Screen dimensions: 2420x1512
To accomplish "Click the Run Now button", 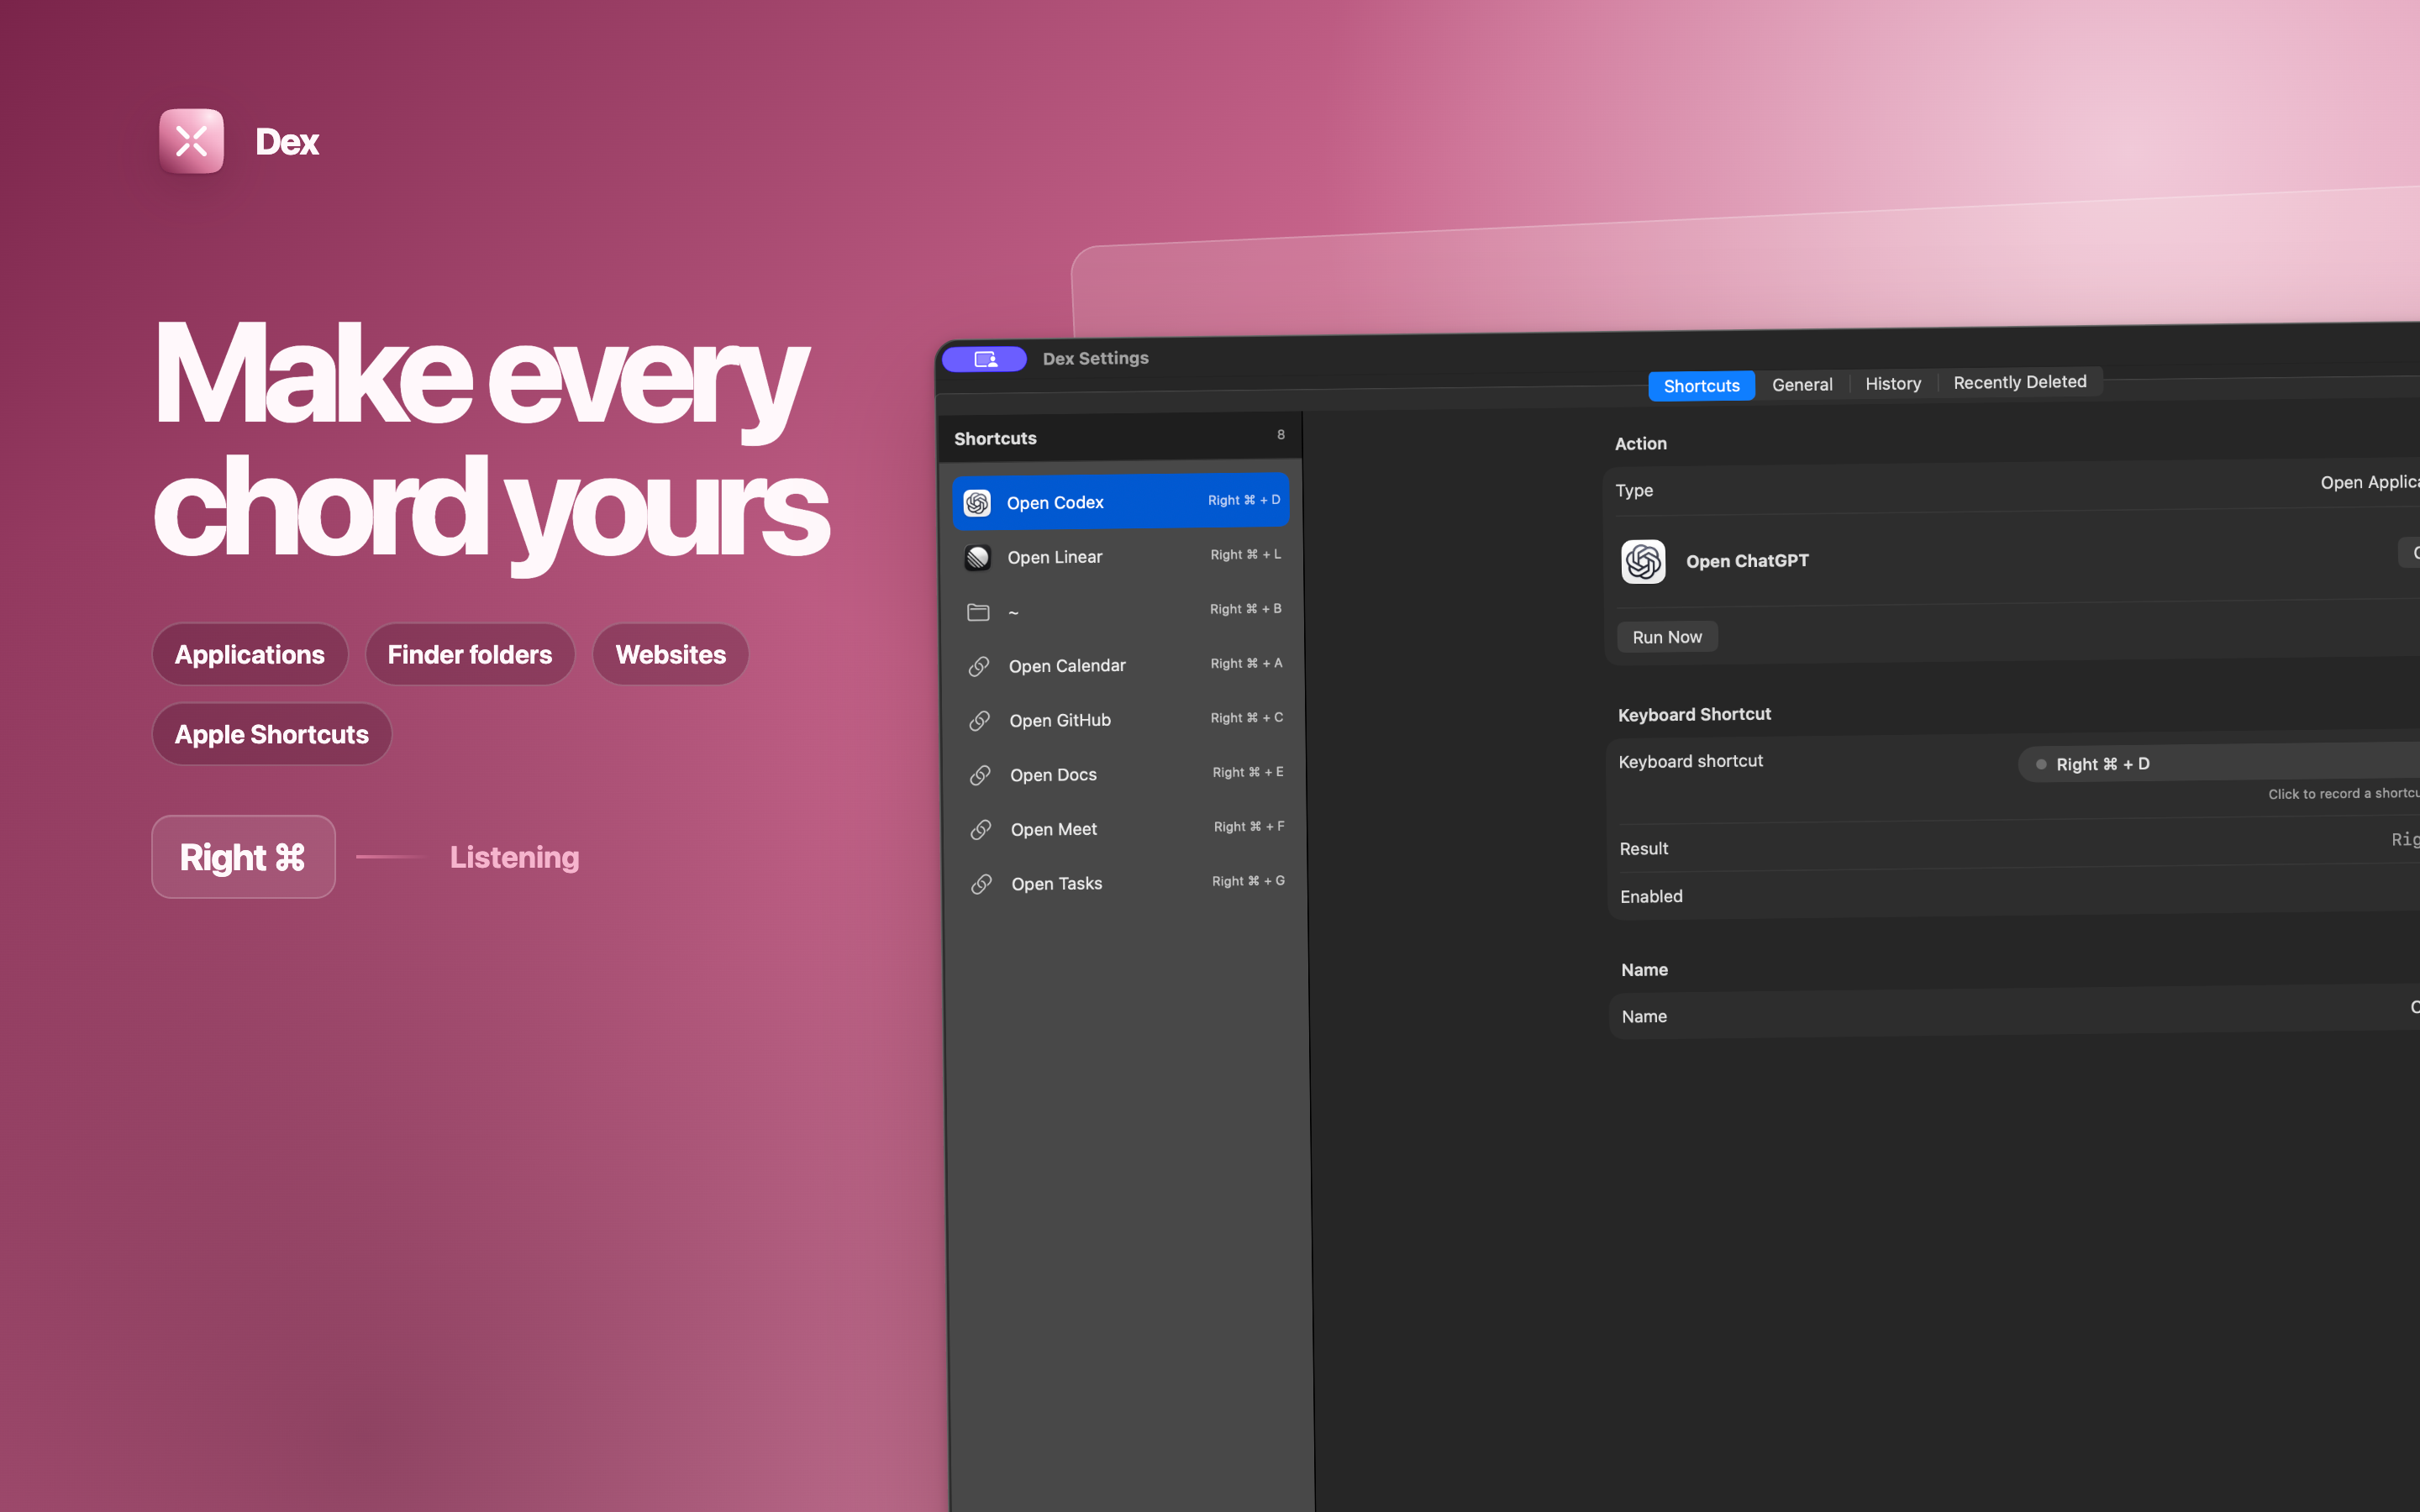I will tap(1667, 637).
